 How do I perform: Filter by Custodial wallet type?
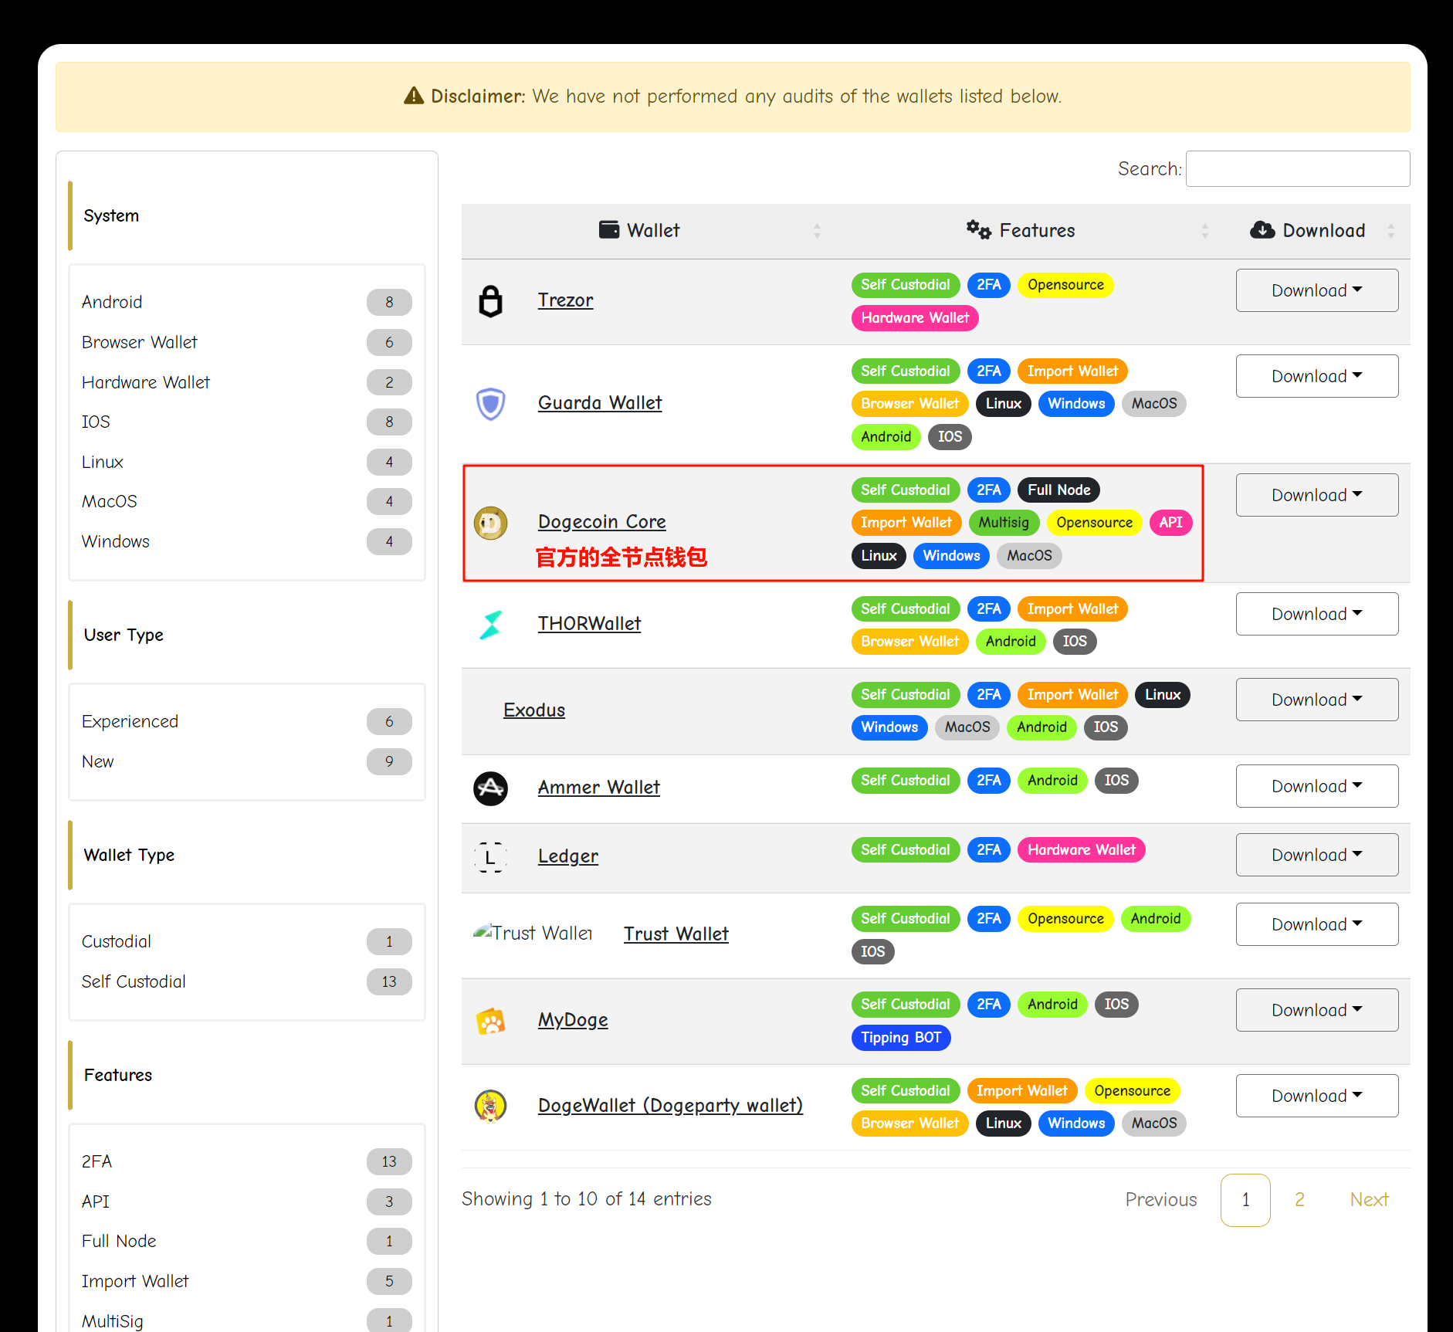coord(246,941)
